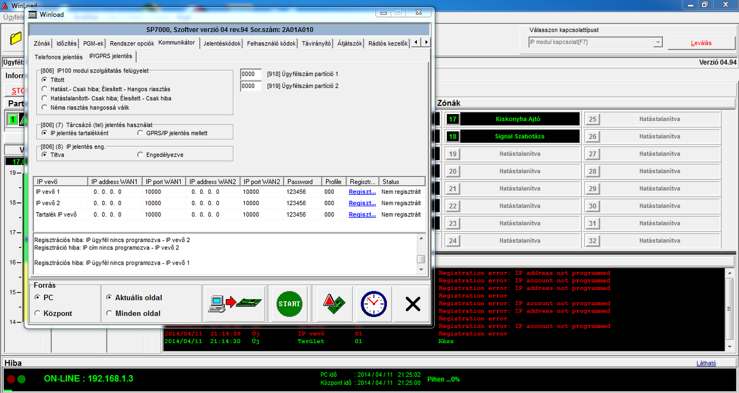Open the clock time setting icon
This screenshot has height=393, width=739.
coord(374,304)
